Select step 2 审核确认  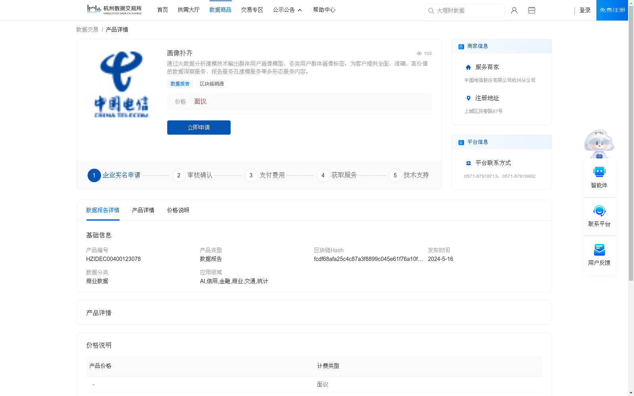coord(193,175)
